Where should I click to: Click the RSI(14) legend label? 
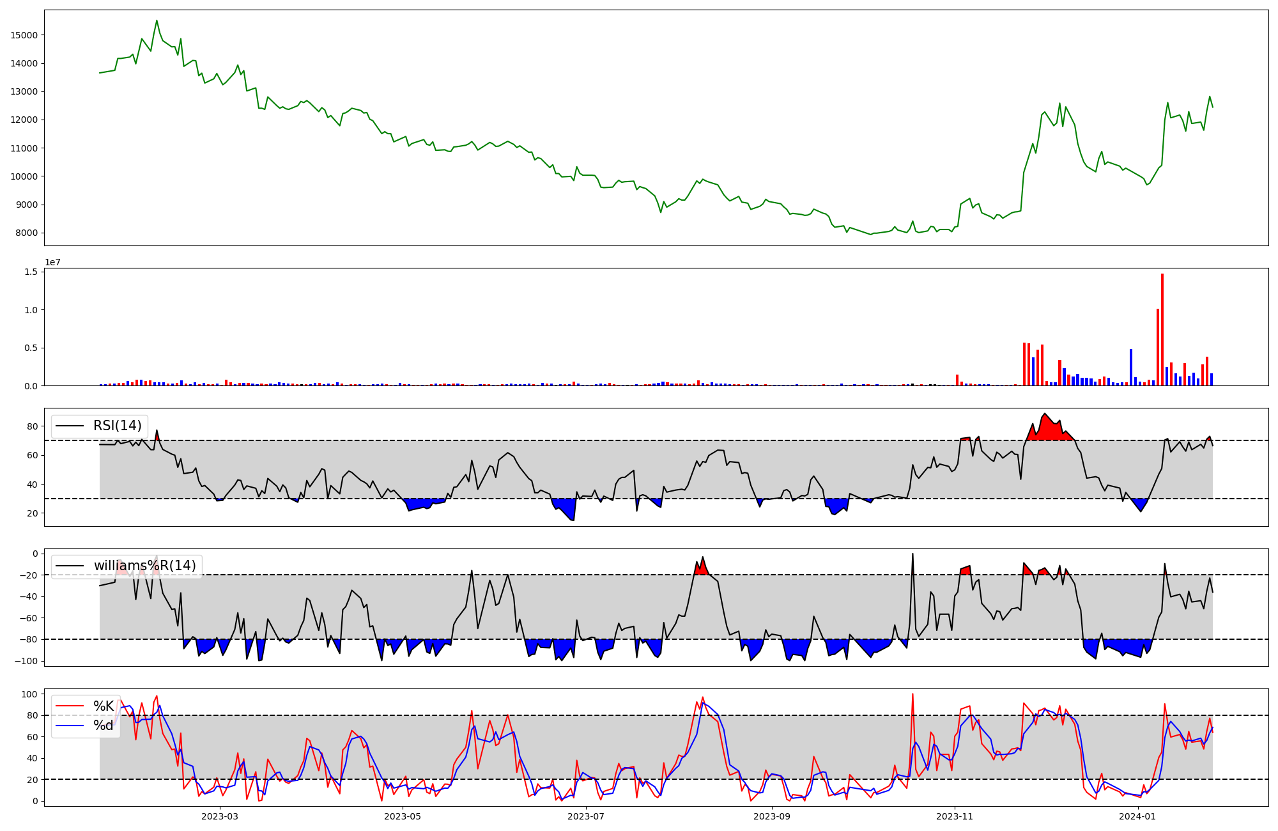tap(118, 426)
